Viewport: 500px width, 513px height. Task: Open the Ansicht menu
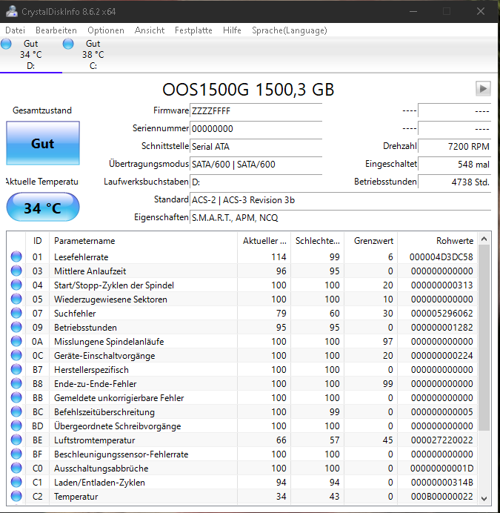[x=150, y=30]
